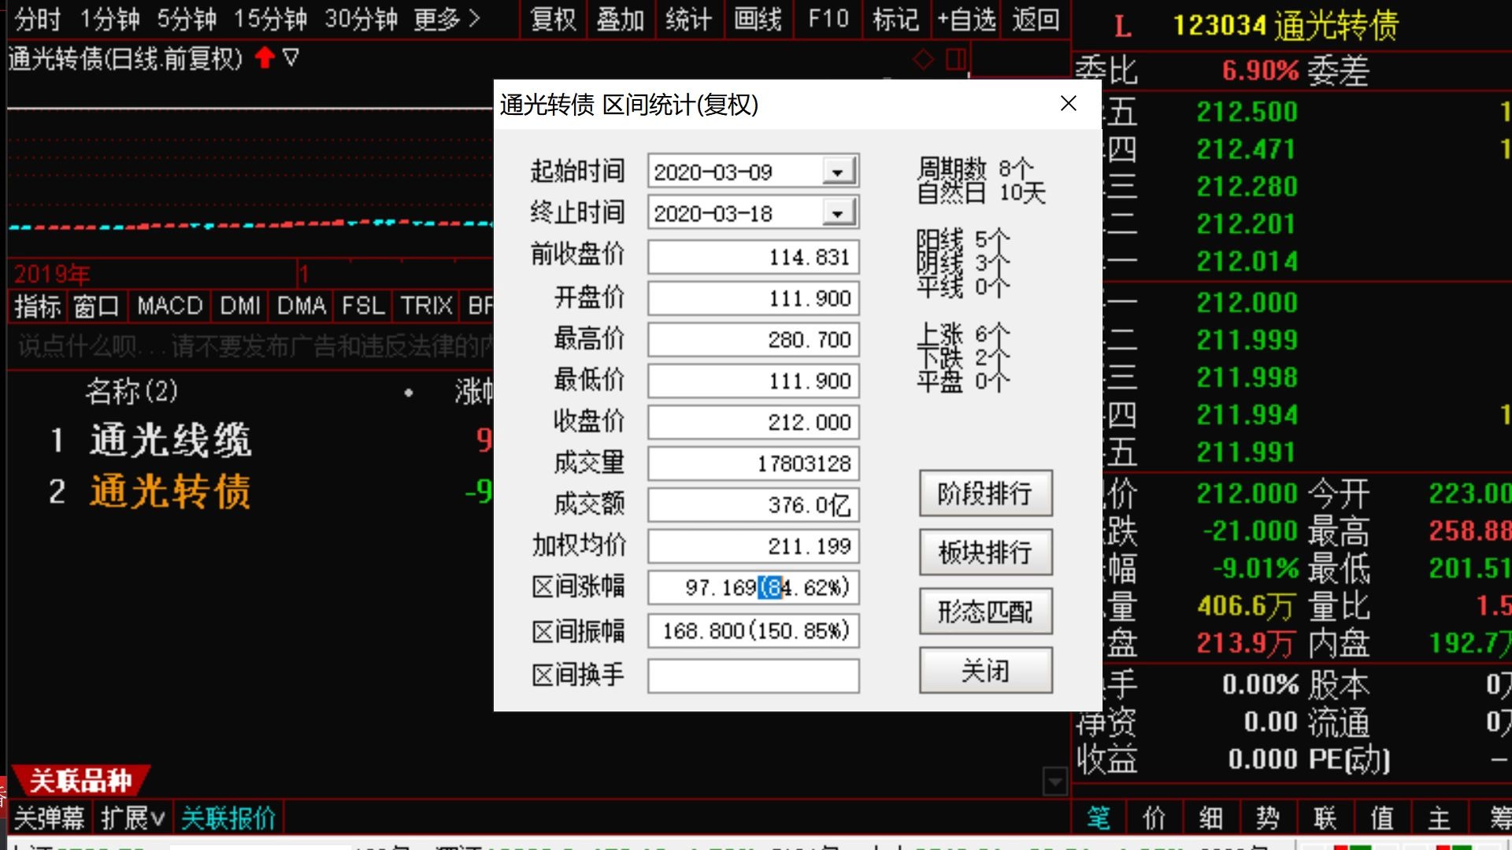Screen dimensions: 1512x850
Task: Click the 加权均价 value field
Action: 753,546
